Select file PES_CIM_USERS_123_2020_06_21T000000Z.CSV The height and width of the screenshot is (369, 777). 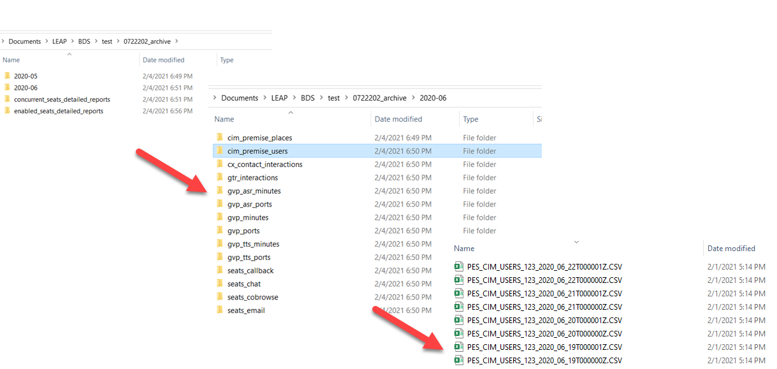tap(544, 307)
